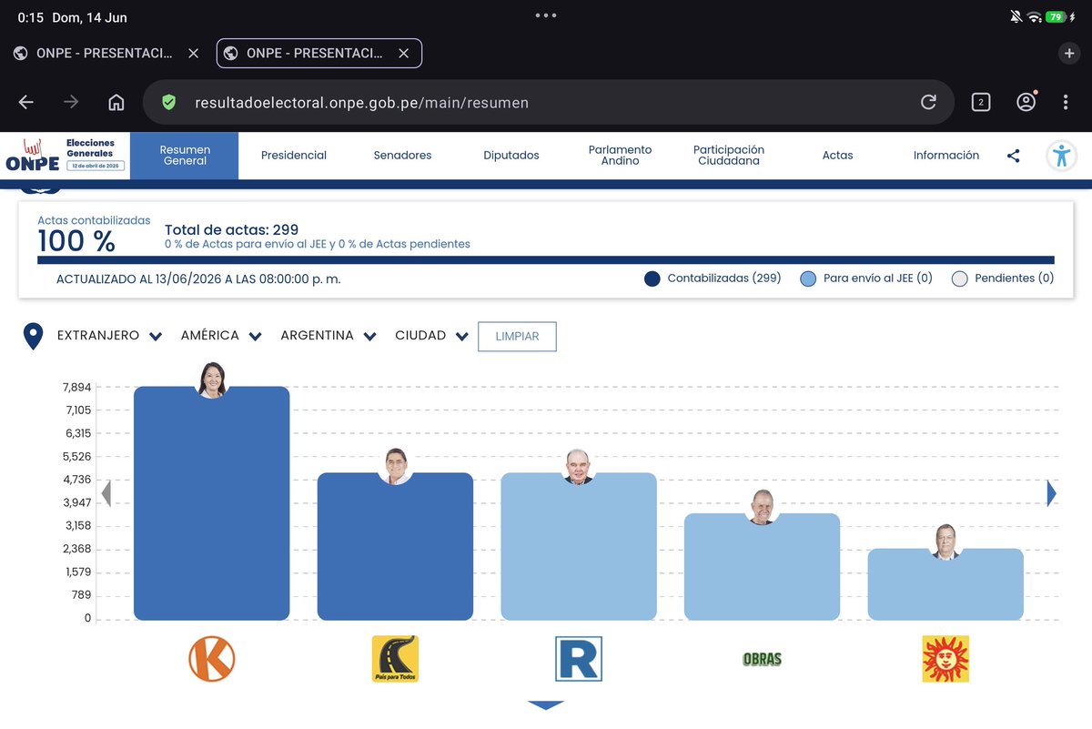
Task: Go to the Diputados tab
Action: coord(511,156)
